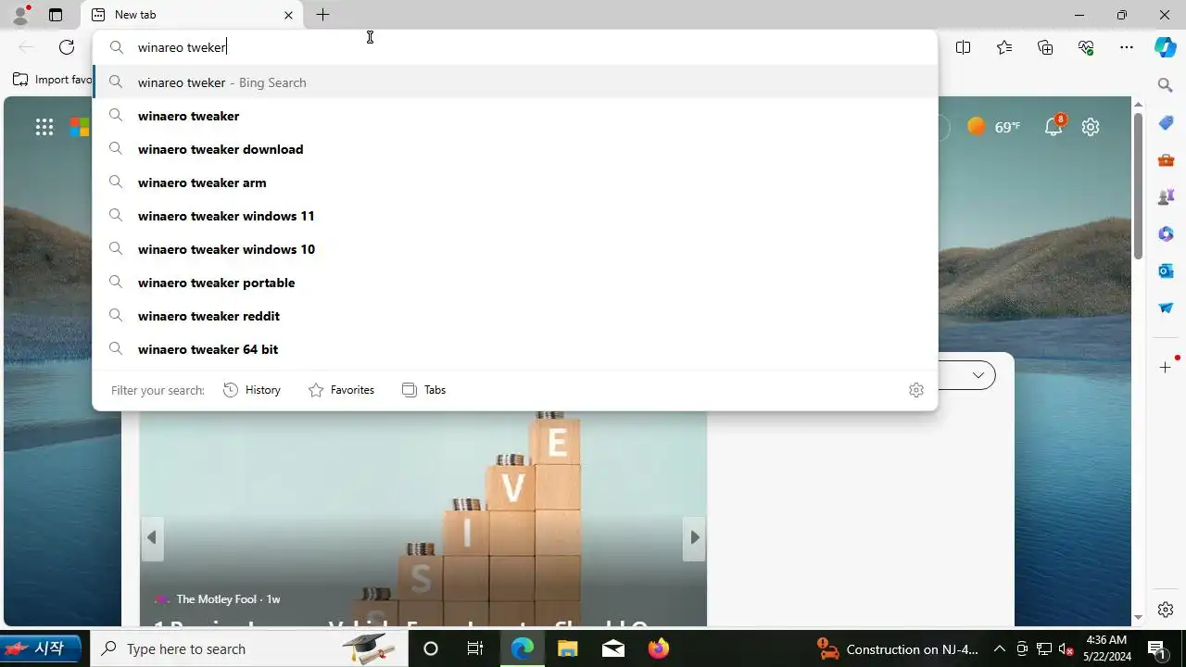Open the Edge profile icon
This screenshot has height=667, width=1186.
[x=20, y=15]
